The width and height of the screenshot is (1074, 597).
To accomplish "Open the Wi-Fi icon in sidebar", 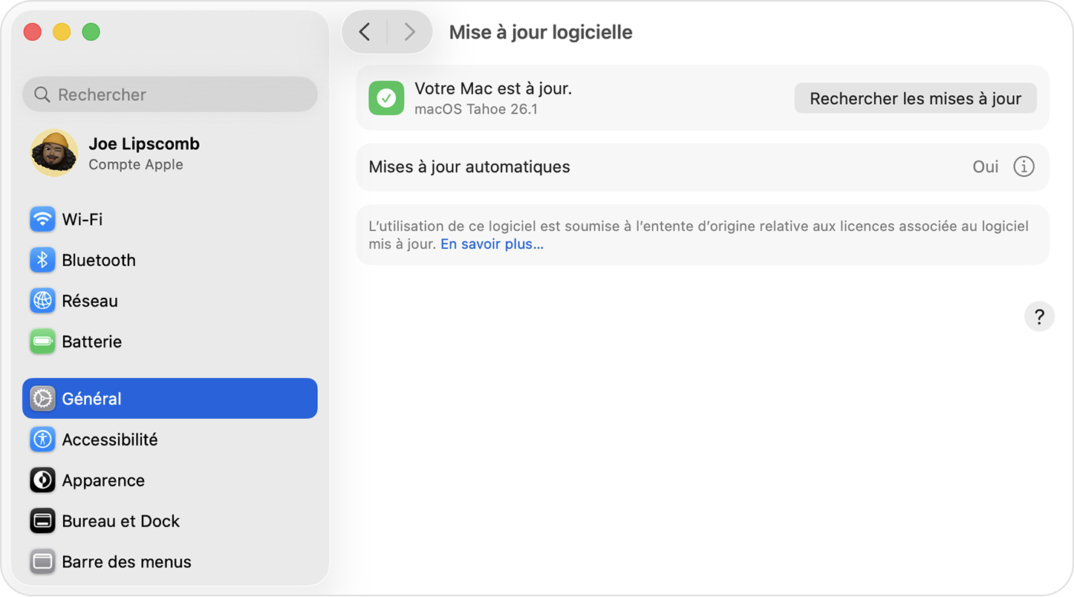I will coord(42,219).
